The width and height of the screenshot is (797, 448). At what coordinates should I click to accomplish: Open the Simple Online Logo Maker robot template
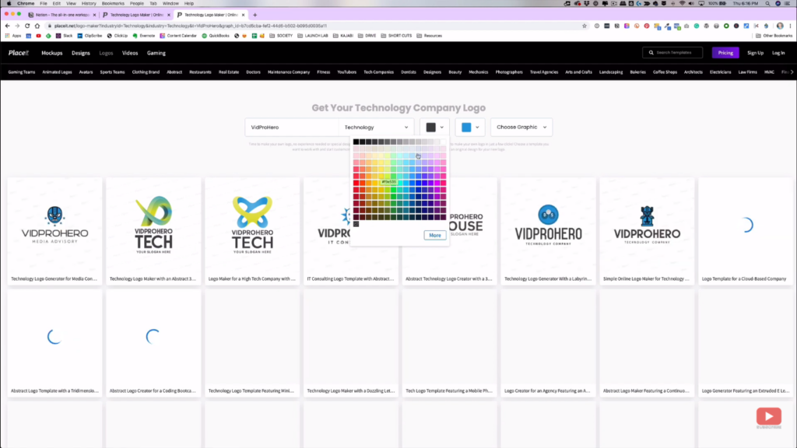(647, 232)
